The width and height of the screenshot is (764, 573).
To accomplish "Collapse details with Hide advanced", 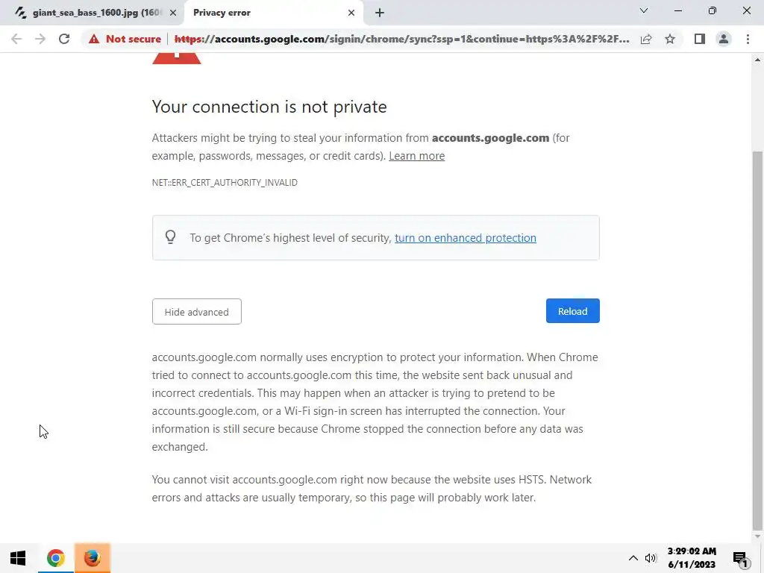I will click(196, 312).
